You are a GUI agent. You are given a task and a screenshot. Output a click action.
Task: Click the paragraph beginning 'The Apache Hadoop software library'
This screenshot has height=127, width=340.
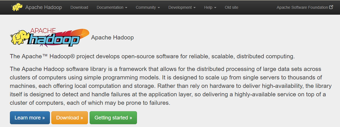click(x=171, y=86)
